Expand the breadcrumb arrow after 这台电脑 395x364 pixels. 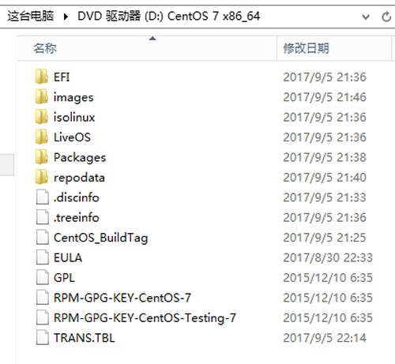pos(66,17)
